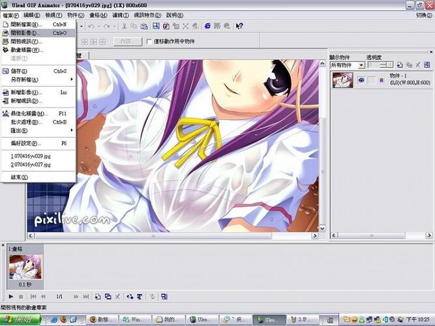Click the blue-and-white icon right of Paste
Image resolution: width=435 pixels, height=326 pixels.
tap(156, 26)
